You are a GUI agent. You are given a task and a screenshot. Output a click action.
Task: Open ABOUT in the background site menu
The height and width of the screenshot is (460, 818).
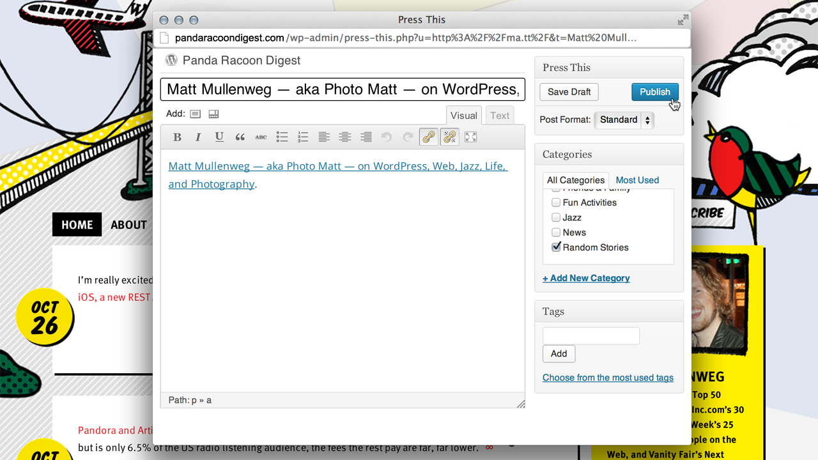[128, 224]
